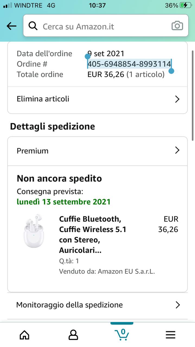Image resolution: width=195 pixels, height=347 pixels.
Task: Tap the Premium shipping option label
Action: [33, 151]
